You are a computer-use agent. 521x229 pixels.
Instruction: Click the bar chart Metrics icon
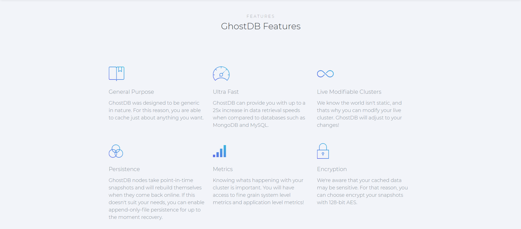220,151
